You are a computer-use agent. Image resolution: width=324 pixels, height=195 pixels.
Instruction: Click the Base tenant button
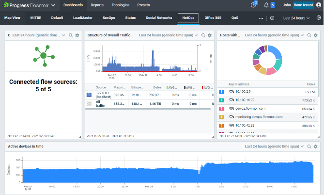click(x=303, y=5)
